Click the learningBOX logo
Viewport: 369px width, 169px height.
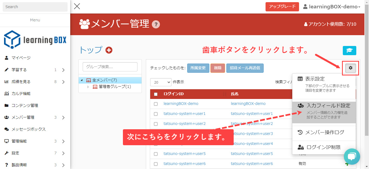point(35,40)
